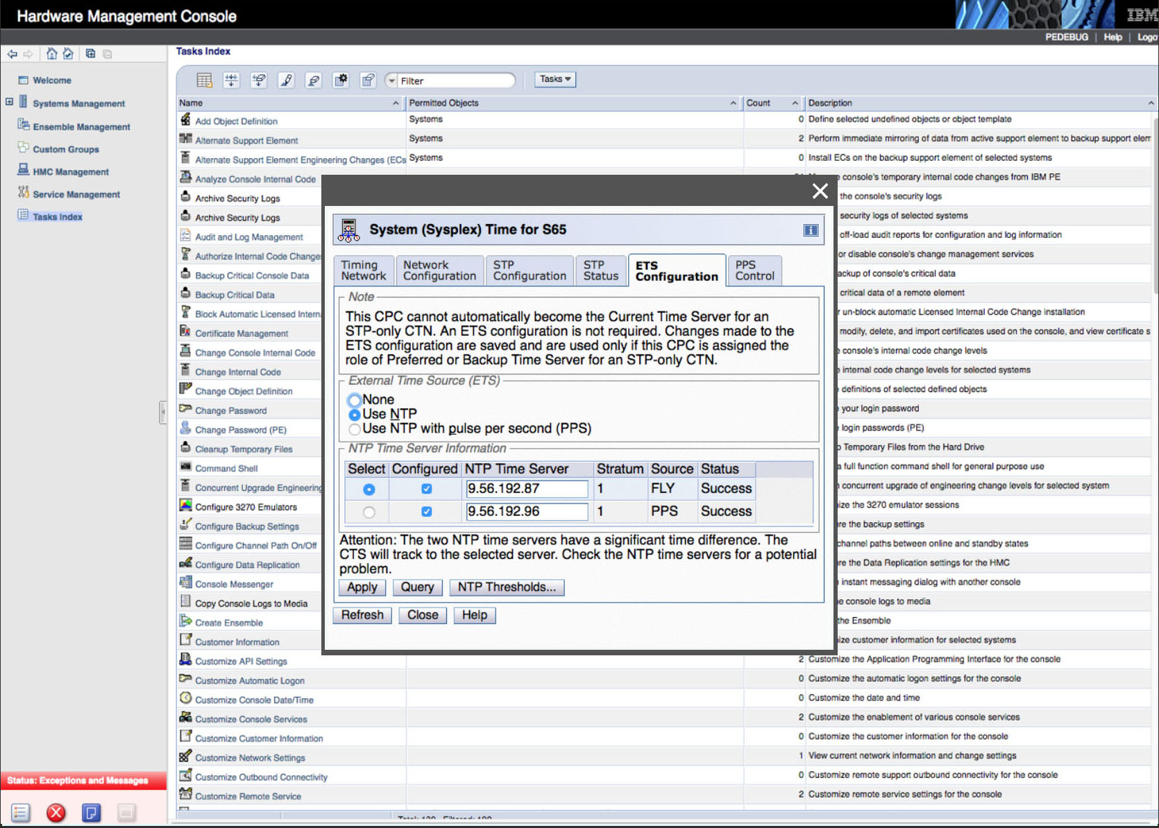Click the first NTP Time Server address field

[527, 489]
